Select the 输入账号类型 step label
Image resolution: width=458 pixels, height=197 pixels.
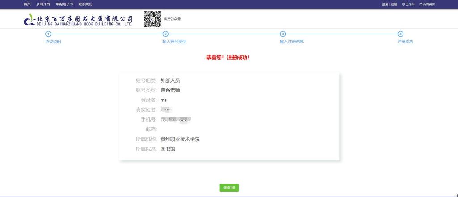pos(174,42)
